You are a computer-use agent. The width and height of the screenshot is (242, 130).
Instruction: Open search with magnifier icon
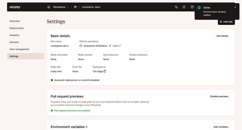(x=176, y=7)
